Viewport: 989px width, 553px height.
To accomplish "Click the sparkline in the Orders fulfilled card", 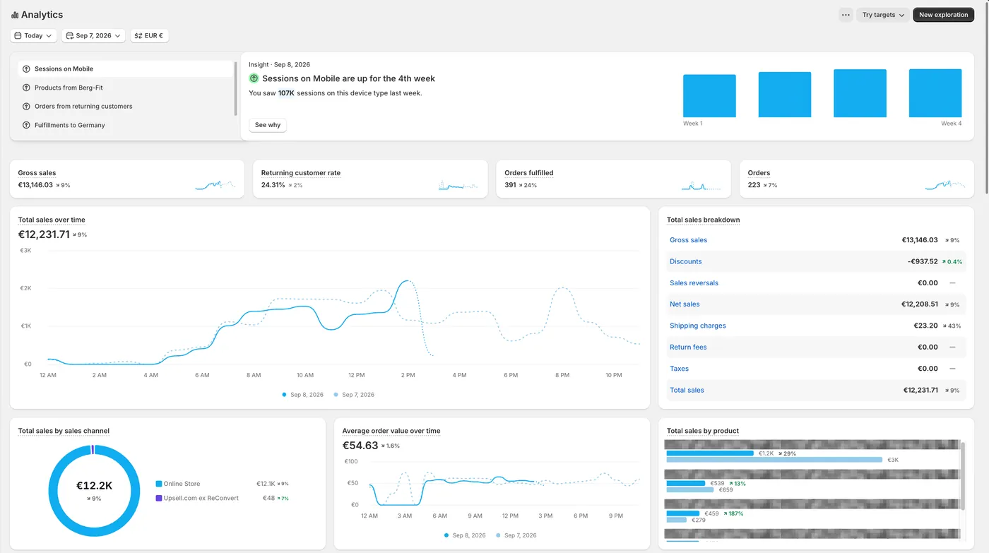I will click(x=701, y=185).
